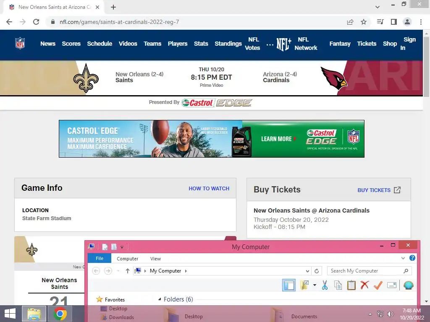Go back in Chrome browser
The image size is (430, 322).
[x=9, y=22]
